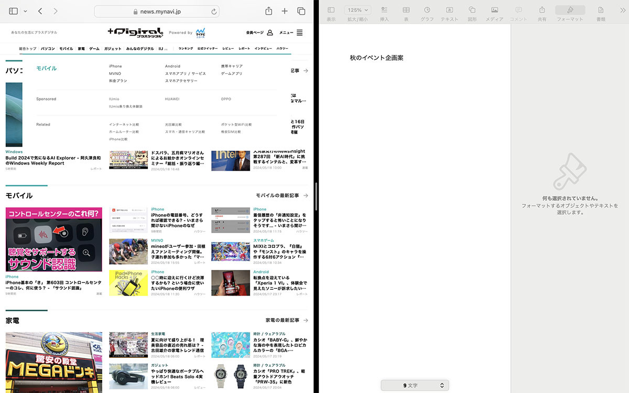
Task: Click the マイナビニュース logo
Action: [x=200, y=32]
